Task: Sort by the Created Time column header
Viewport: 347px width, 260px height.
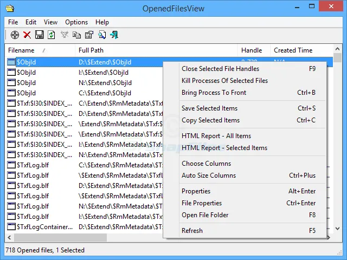Action: pyautogui.click(x=301, y=50)
